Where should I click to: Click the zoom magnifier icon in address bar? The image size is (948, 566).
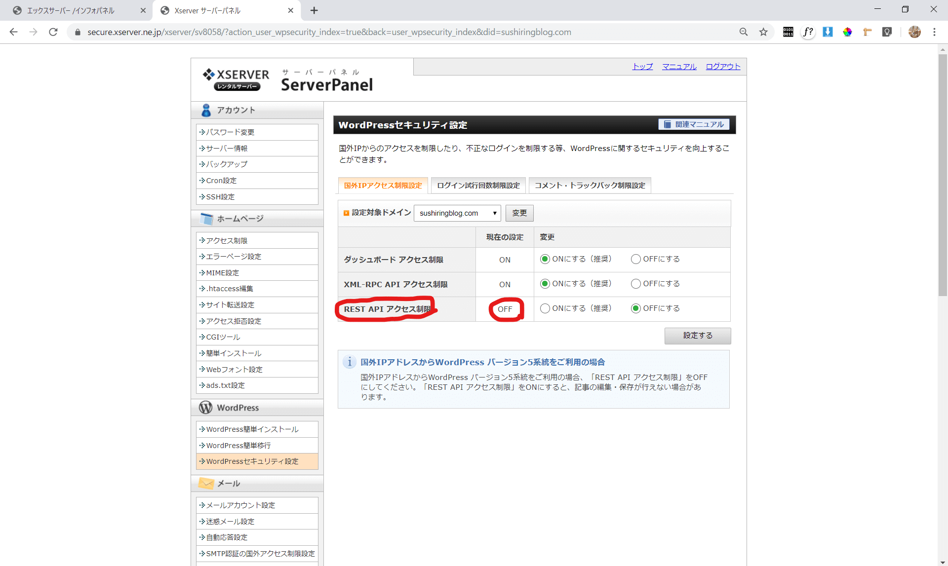744,32
